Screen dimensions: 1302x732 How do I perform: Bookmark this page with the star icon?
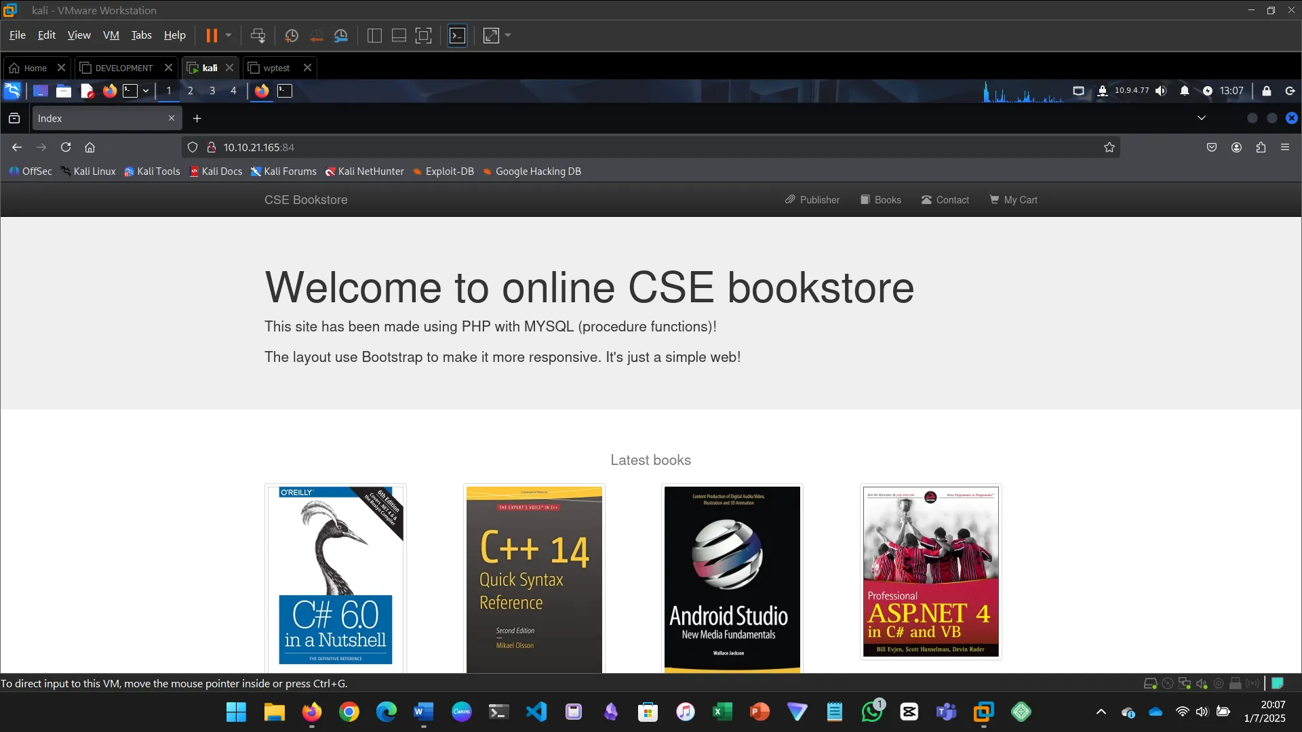(x=1109, y=147)
